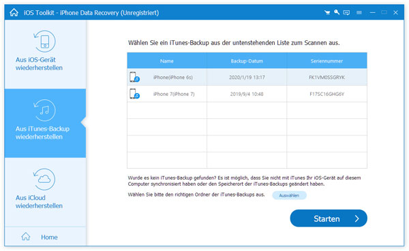The width and height of the screenshot is (409, 251).
Task: Close the iOS Toolkit window
Action: coord(395,12)
